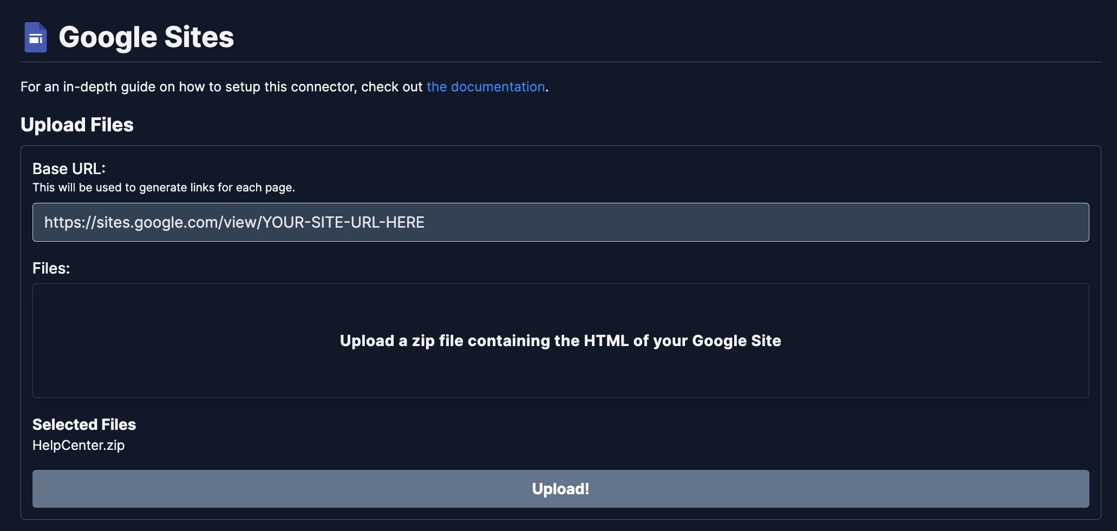Click HelpCenter.zip to review selection
The image size is (1117, 531).
79,446
